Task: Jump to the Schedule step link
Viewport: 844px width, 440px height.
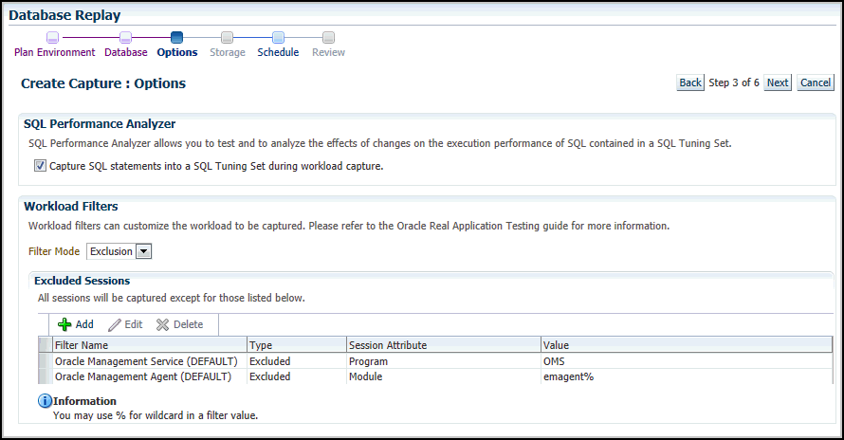Action: pos(278,53)
